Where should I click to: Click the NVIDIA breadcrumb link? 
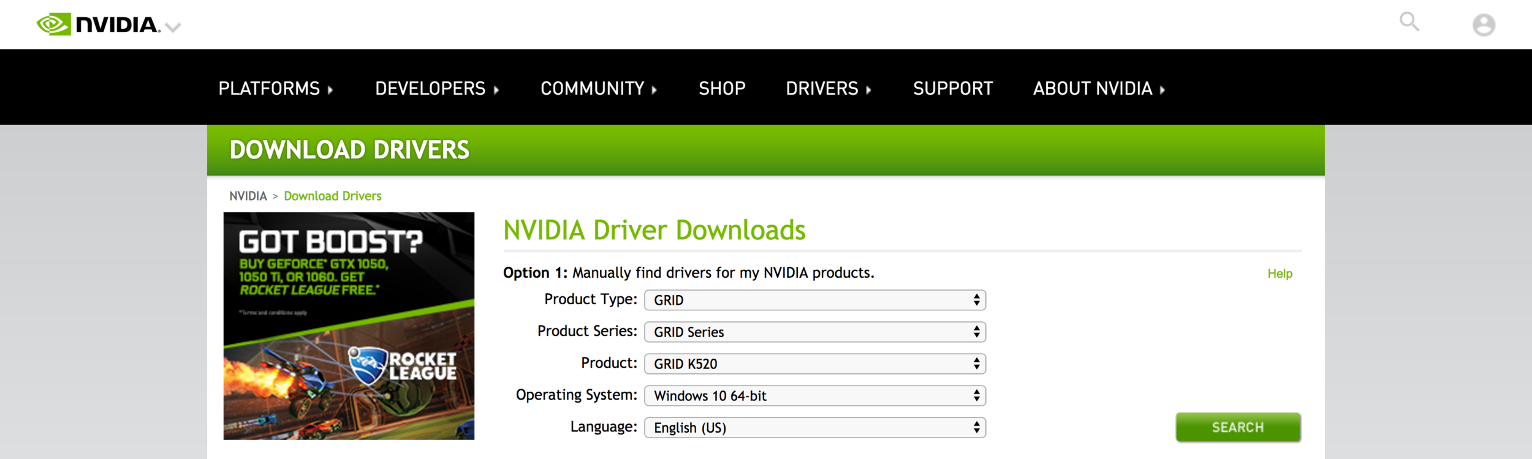pyautogui.click(x=248, y=196)
